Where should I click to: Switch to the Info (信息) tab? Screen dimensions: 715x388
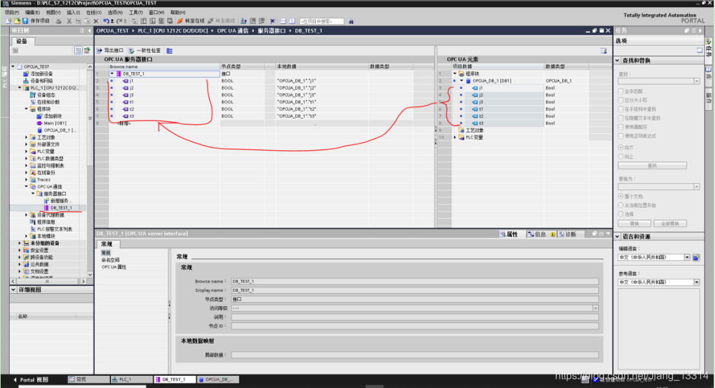(537, 235)
